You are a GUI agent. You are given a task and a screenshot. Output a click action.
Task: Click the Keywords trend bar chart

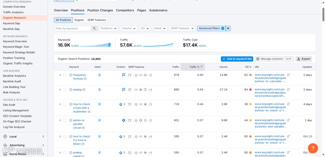coord(95,45)
